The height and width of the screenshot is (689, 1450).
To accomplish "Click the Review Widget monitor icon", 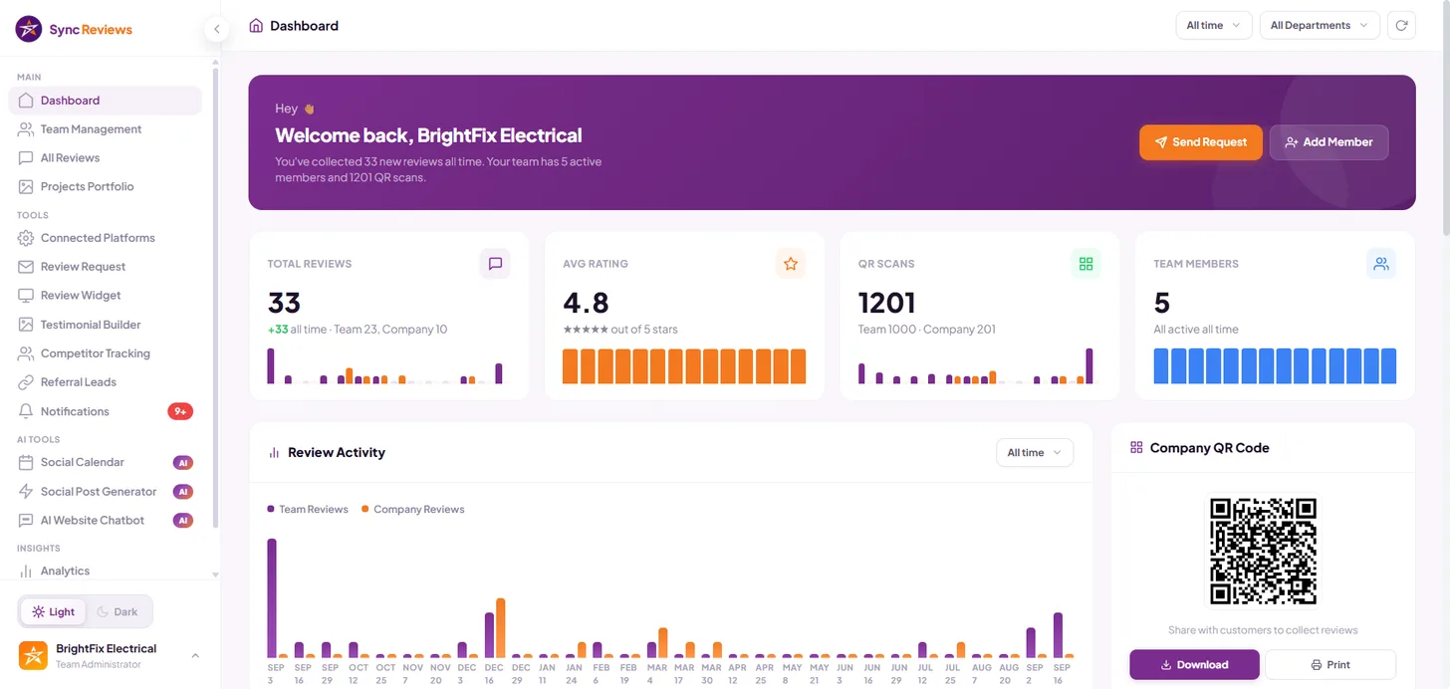I will (26, 296).
